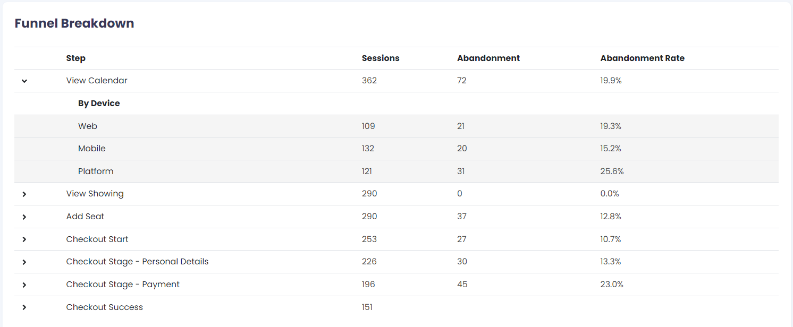Click the Step column header

76,58
